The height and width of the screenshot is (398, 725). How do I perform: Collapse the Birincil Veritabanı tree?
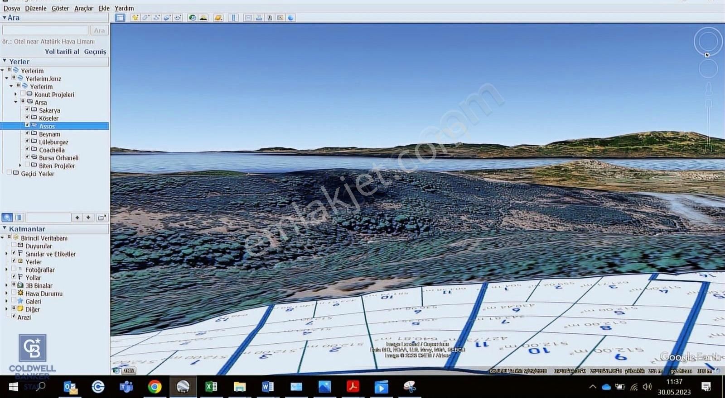[2, 238]
